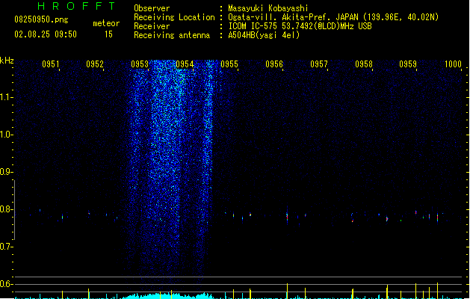The image size is (470, 299).
Task: Select the file name 08250950.png
Action: [41, 19]
